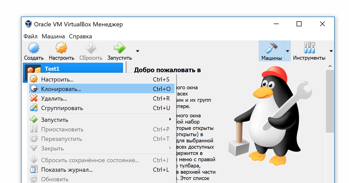
Task: Click the icon beside Сбросить сохранённое состояние...
Action: [x=34, y=160]
